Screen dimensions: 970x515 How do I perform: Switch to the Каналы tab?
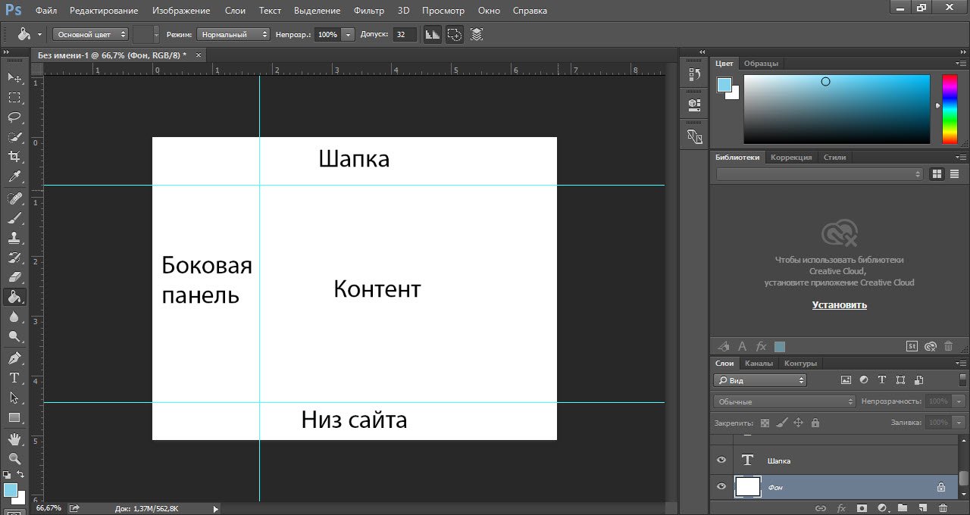[x=759, y=363]
